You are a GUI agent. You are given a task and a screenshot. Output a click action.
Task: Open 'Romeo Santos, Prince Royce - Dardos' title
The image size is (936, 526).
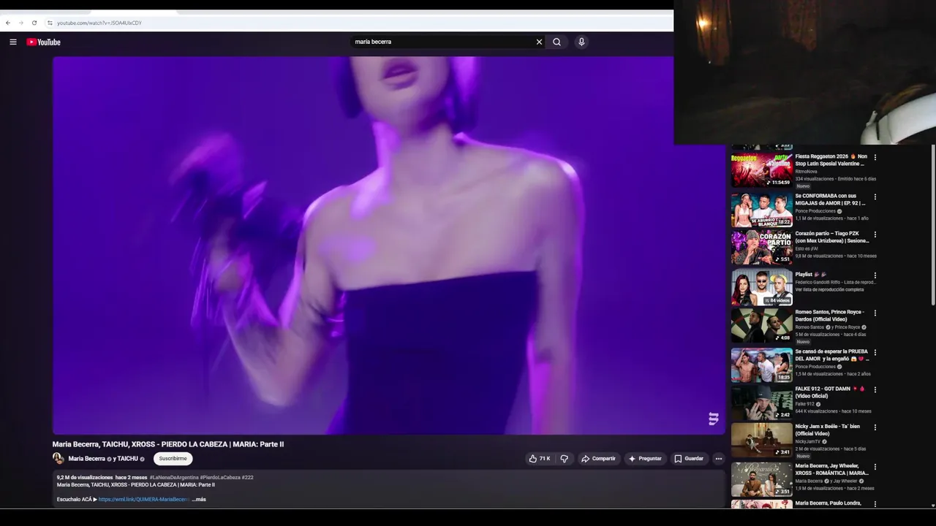829,316
